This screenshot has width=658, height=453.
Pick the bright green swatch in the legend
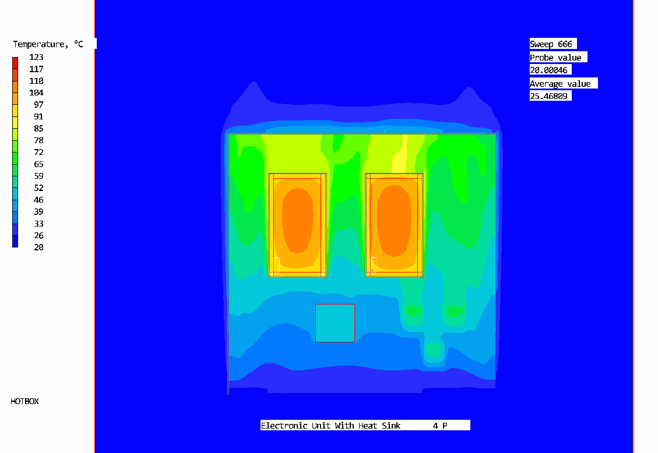click(15, 158)
